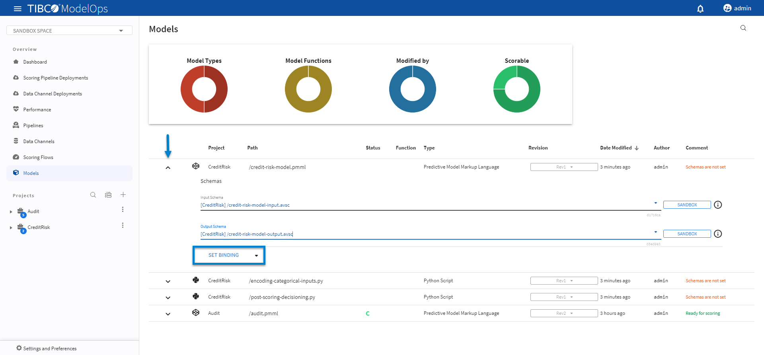The image size is (764, 355).
Task: Click the Input Schema SANDBOX button
Action: point(687,205)
